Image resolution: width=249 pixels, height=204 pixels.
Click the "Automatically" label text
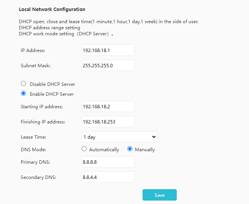click(x=104, y=150)
